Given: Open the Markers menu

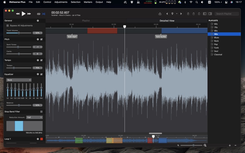Looking at the screenshot, I should click(88, 2).
